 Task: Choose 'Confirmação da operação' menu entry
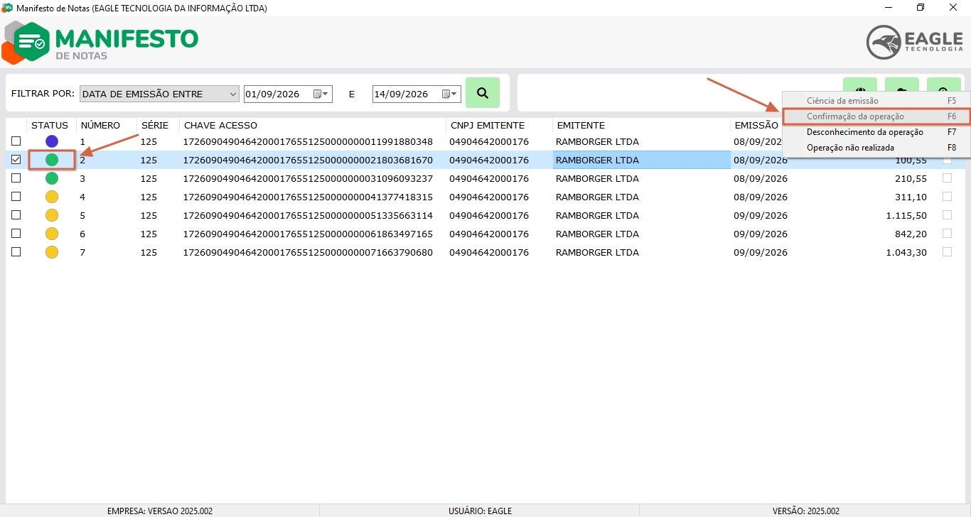click(876, 116)
